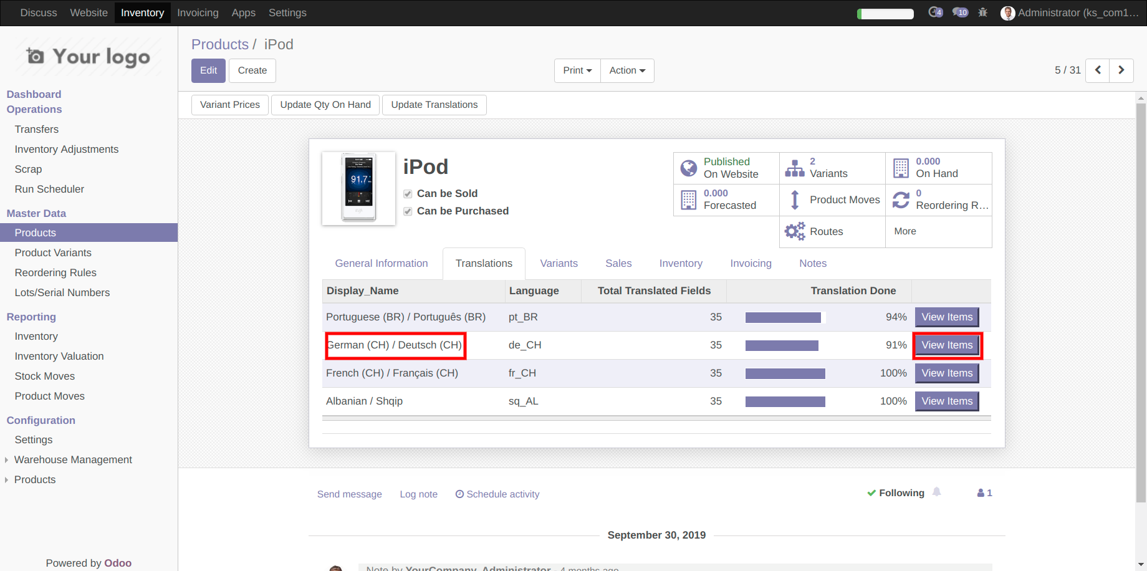Image resolution: width=1147 pixels, height=571 pixels.
Task: Click the Variants sitemap icon
Action: (795, 168)
